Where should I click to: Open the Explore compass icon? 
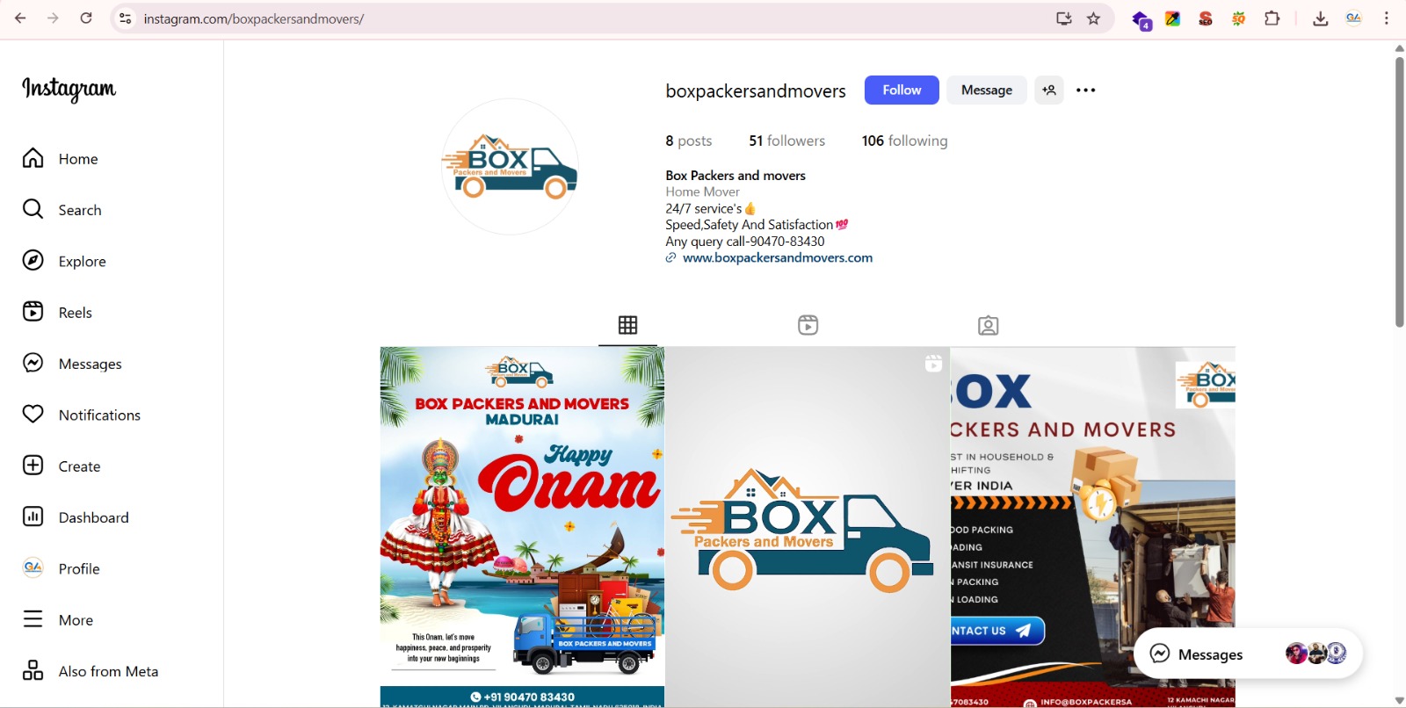coord(33,261)
